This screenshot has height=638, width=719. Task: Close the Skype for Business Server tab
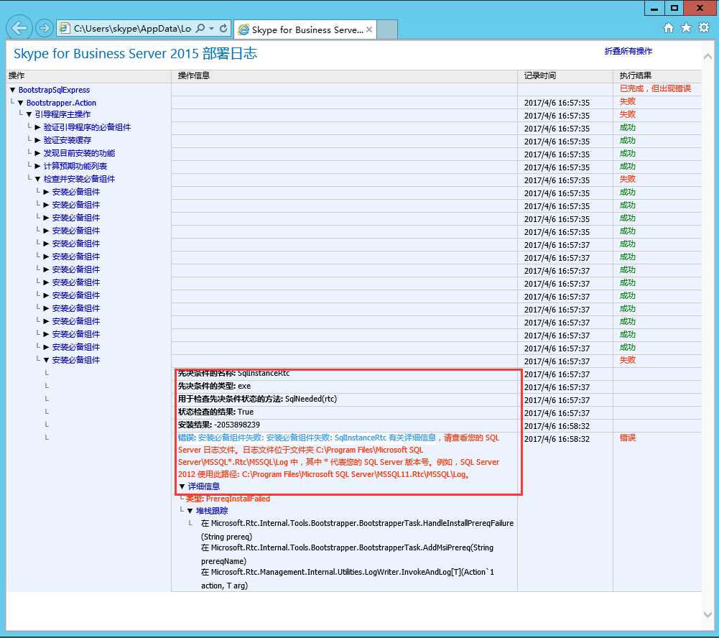[369, 29]
